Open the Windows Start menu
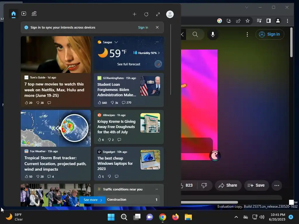This screenshot has width=299, height=224. 111,217
